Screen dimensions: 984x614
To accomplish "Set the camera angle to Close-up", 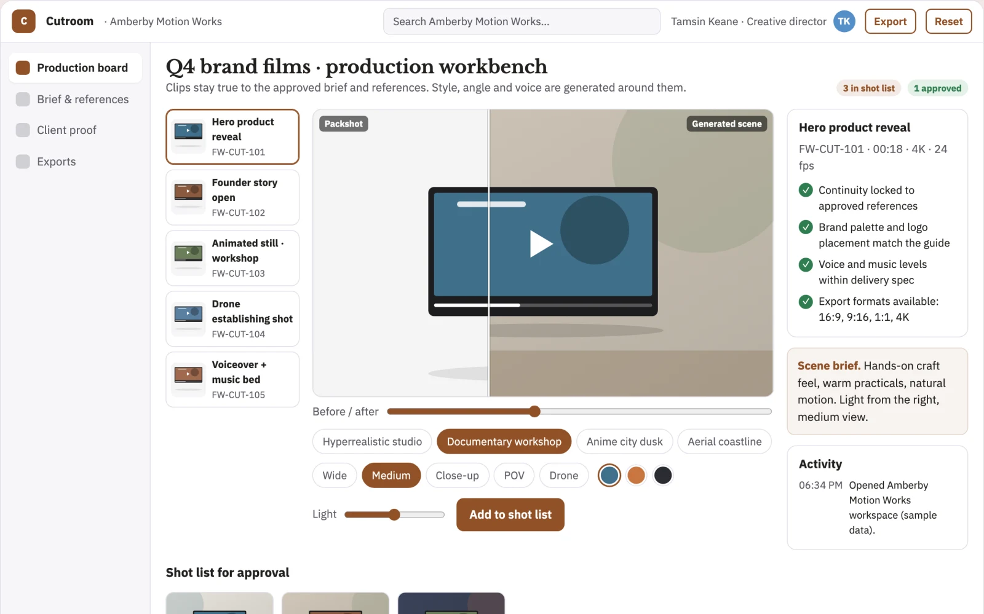I will pyautogui.click(x=457, y=475).
